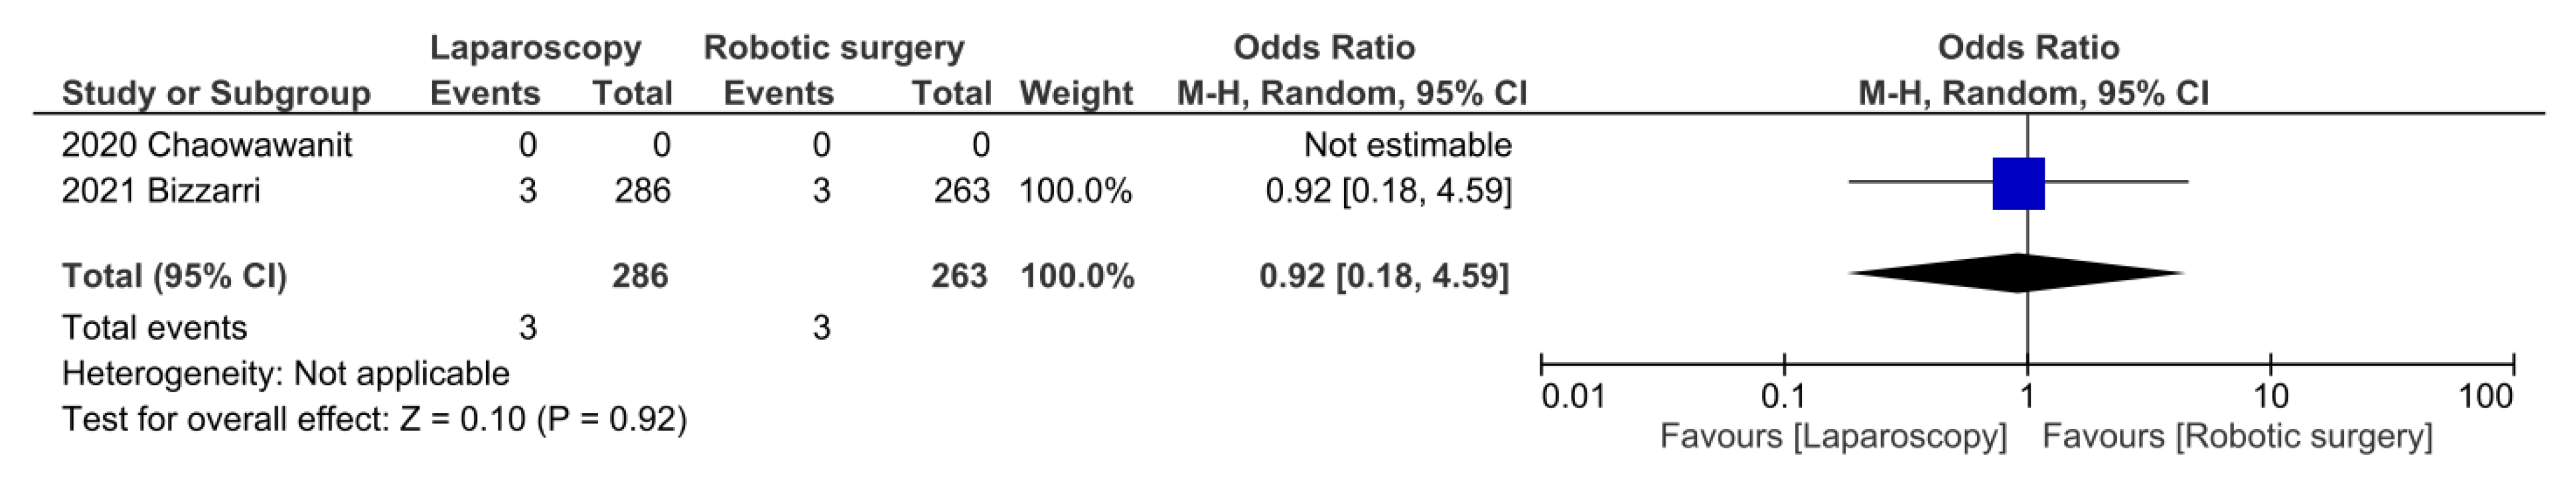Click the Total (95% CI) row label
This screenshot has width=2576, height=479.
[x=174, y=276]
